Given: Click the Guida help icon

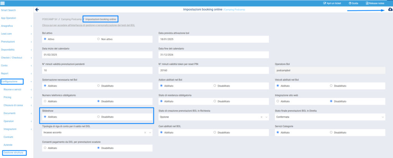Looking at the screenshot, I should click(x=350, y=3).
